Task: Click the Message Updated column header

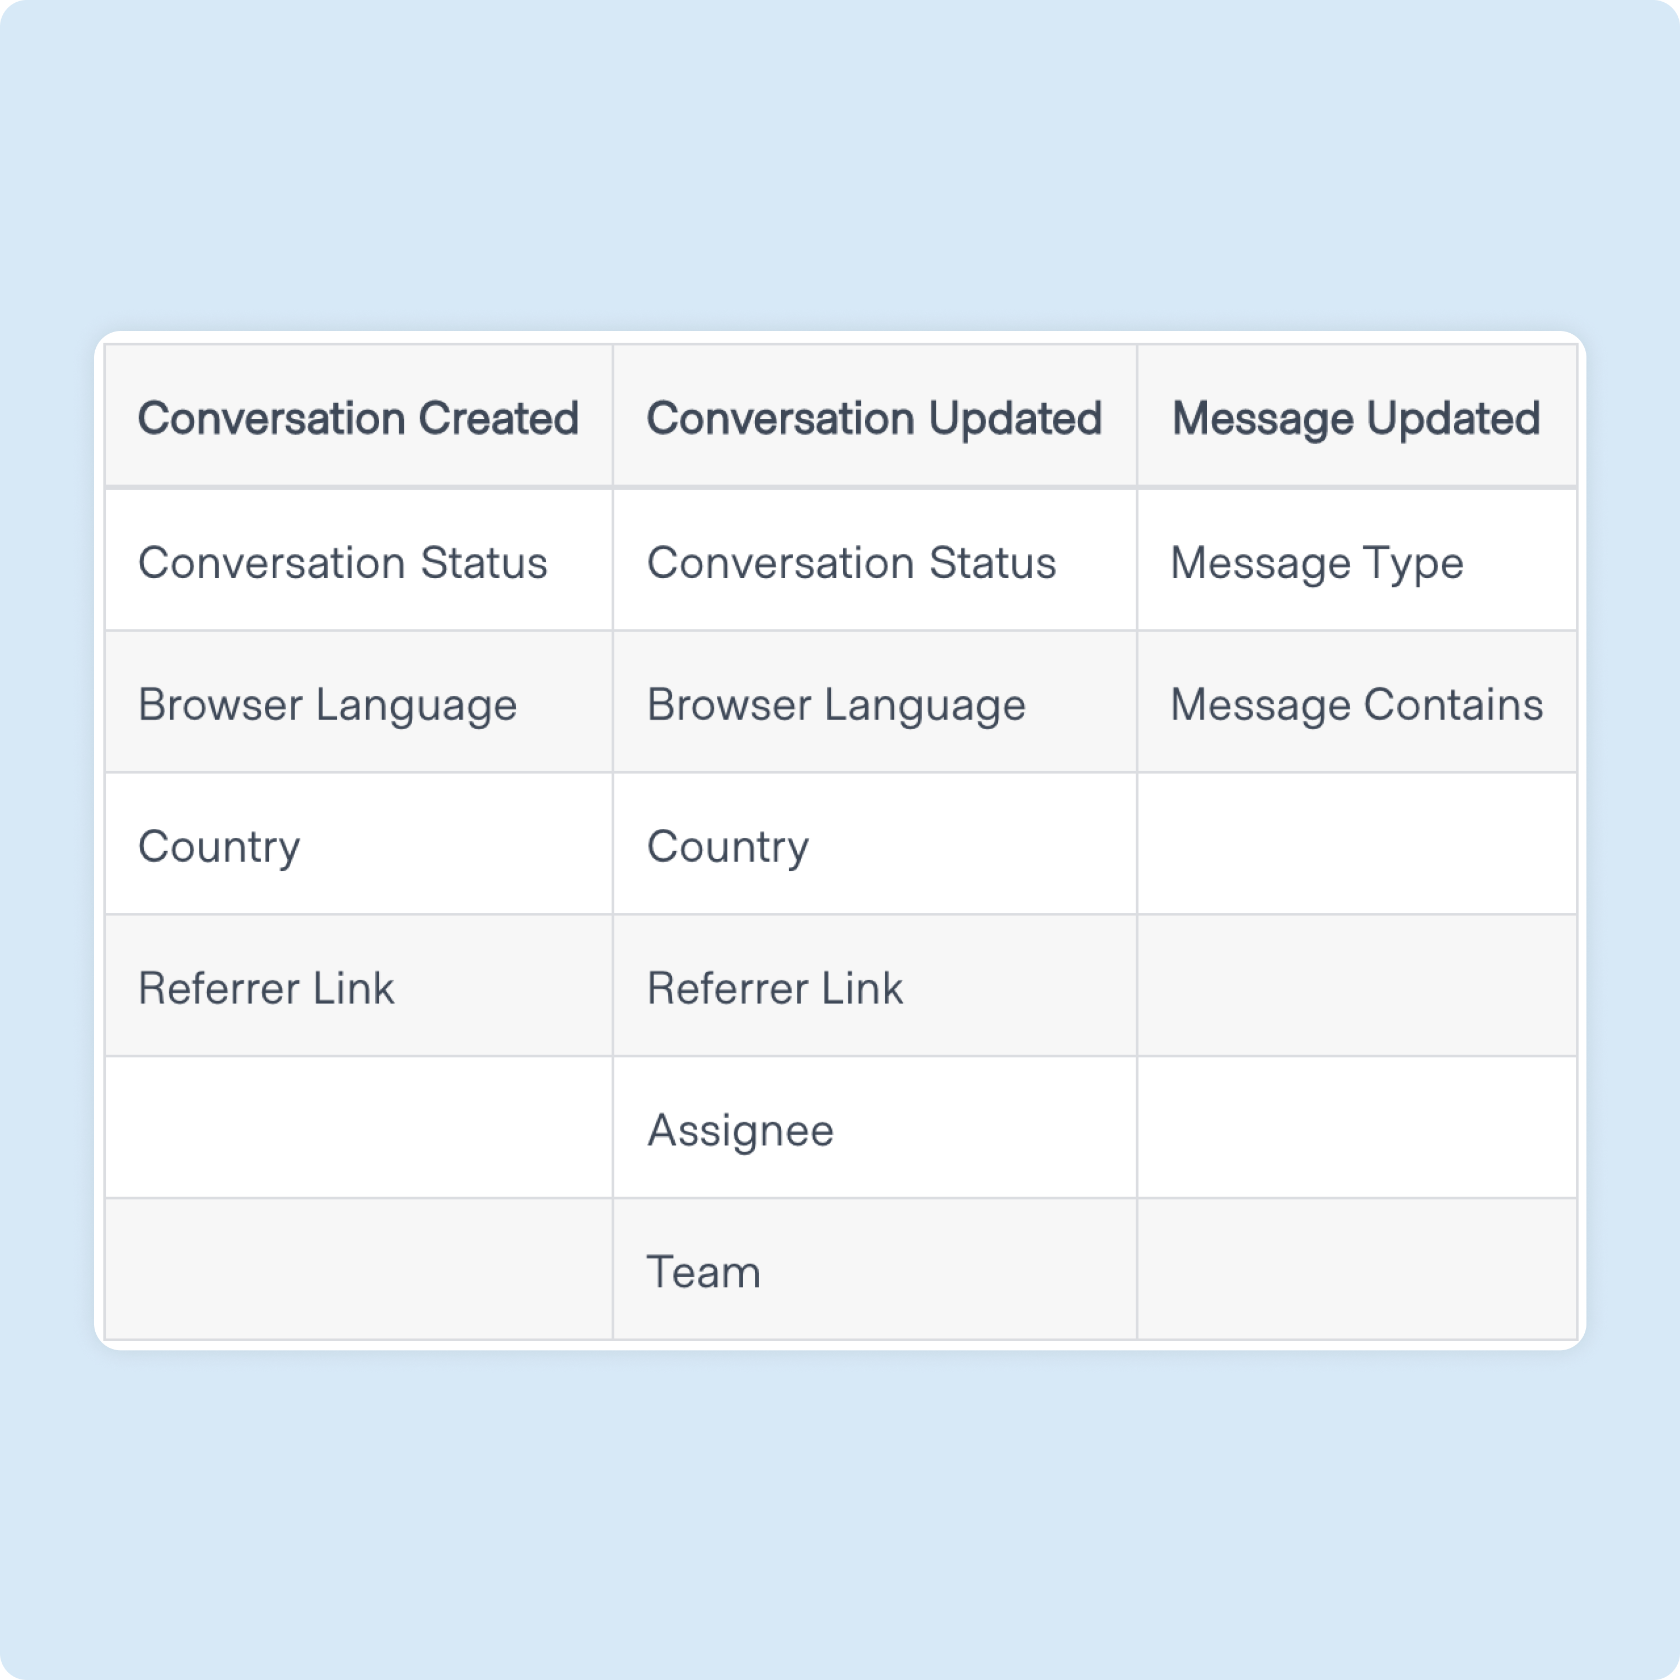Action: tap(1355, 418)
